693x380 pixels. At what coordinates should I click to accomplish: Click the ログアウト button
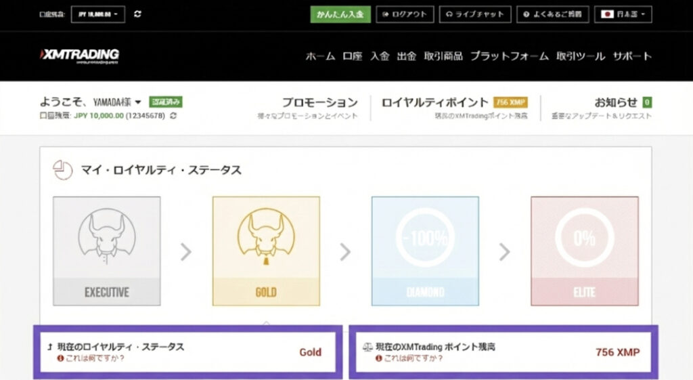click(x=405, y=14)
